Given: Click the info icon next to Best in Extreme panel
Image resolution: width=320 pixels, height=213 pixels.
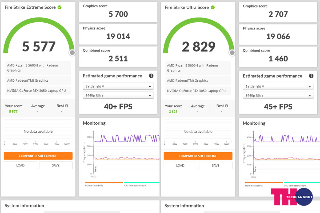Looking at the screenshot, I should point(66,106).
